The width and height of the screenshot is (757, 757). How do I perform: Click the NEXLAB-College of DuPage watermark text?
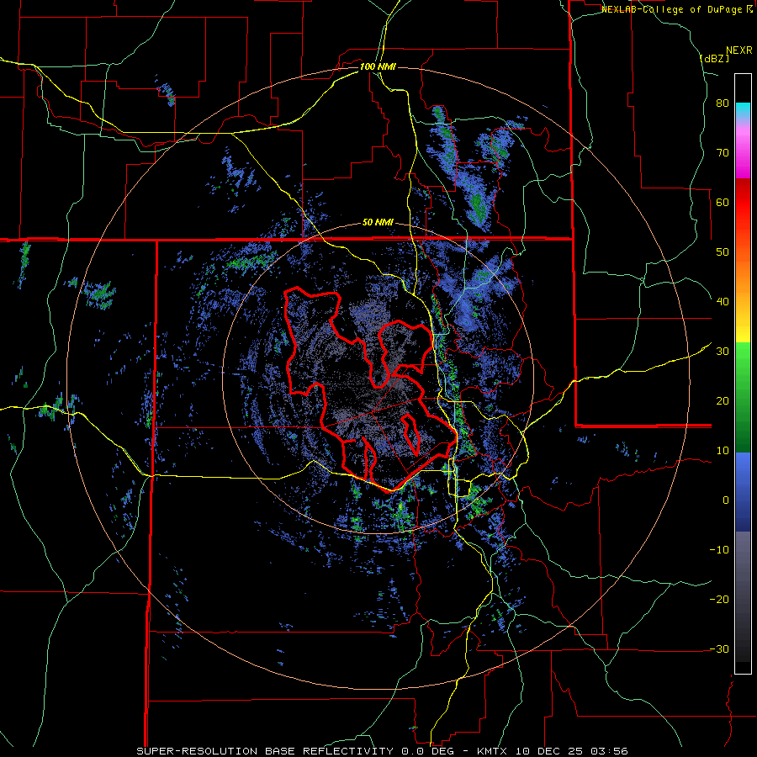click(x=676, y=9)
